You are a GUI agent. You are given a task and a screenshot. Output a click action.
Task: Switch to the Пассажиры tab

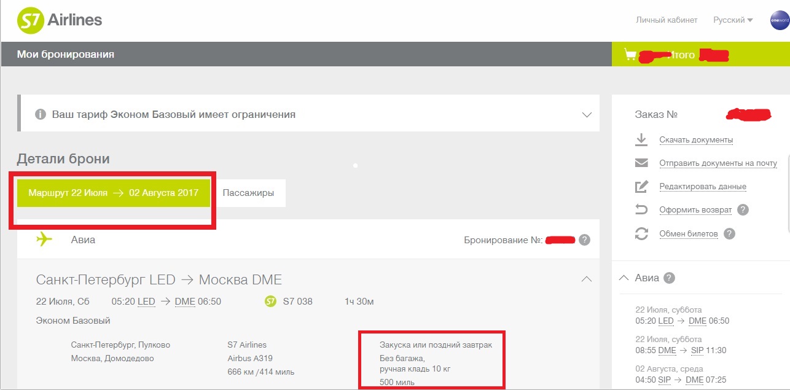pos(248,193)
